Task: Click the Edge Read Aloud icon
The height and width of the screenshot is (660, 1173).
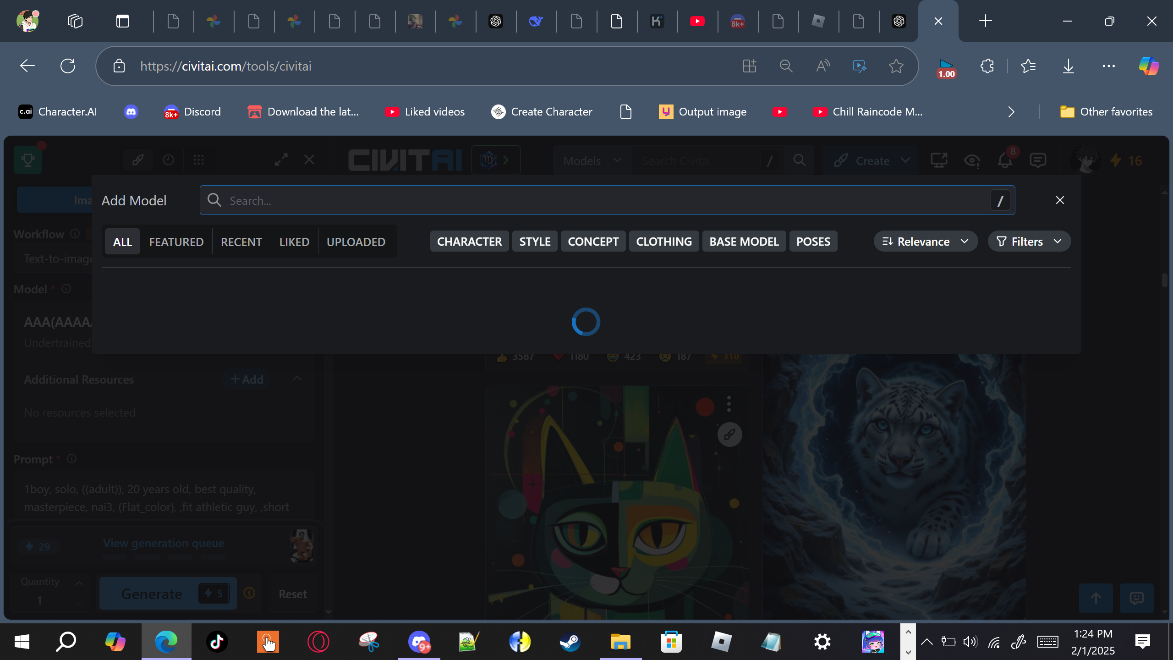Action: 823,66
